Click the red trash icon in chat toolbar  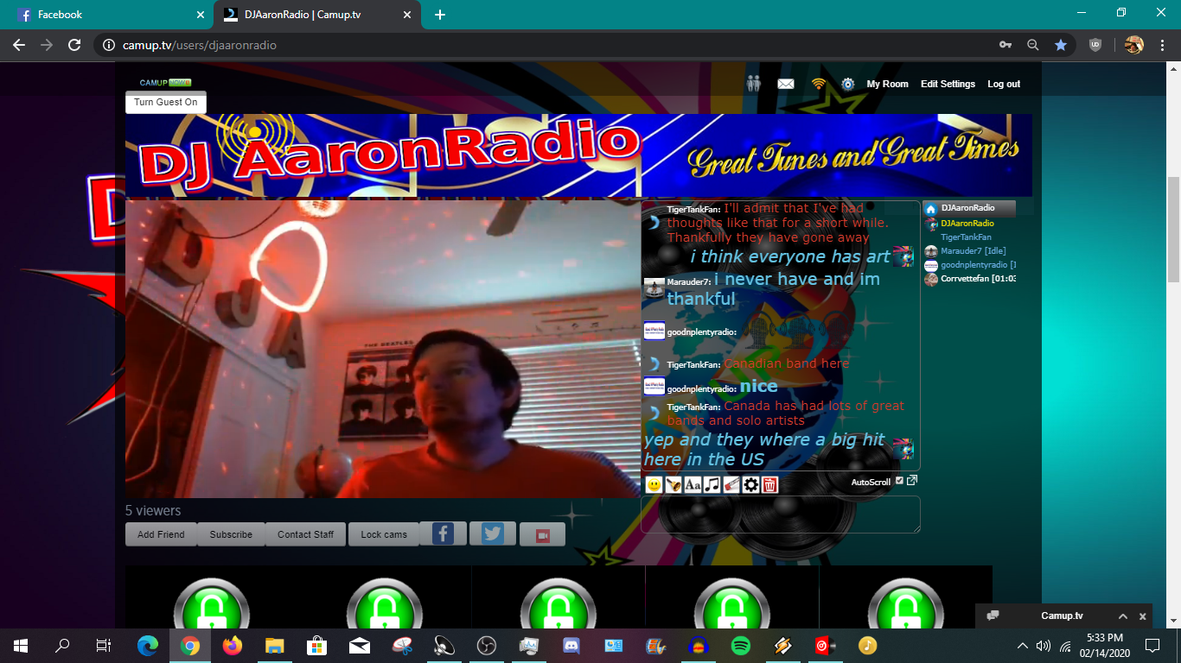point(770,484)
